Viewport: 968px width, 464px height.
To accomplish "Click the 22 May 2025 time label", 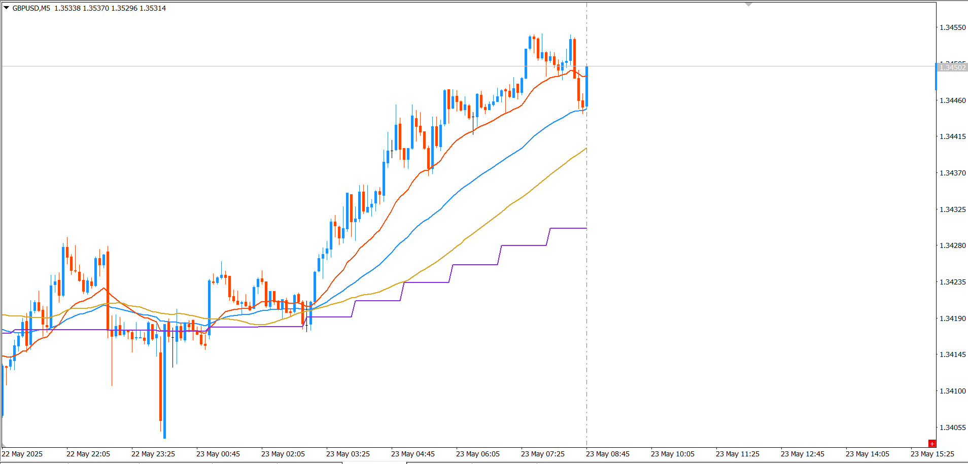I will 23,454.
